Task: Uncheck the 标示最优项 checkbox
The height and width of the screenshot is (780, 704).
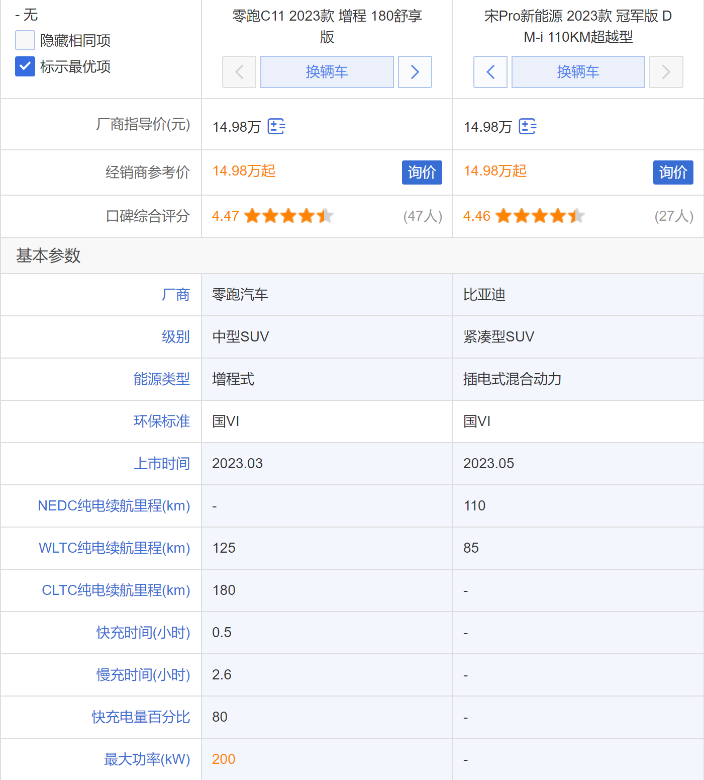Action: [x=25, y=66]
